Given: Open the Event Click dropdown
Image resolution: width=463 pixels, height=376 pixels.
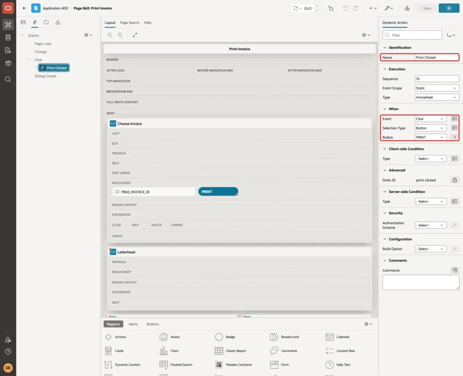Looking at the screenshot, I should coord(430,119).
